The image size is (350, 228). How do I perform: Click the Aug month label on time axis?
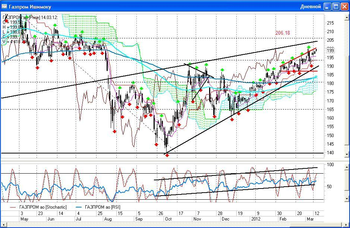tap(108, 219)
